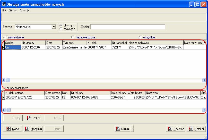Click row marker arrow of the FZI invoice row
This screenshot has height=140, width=208.
point(3,97)
